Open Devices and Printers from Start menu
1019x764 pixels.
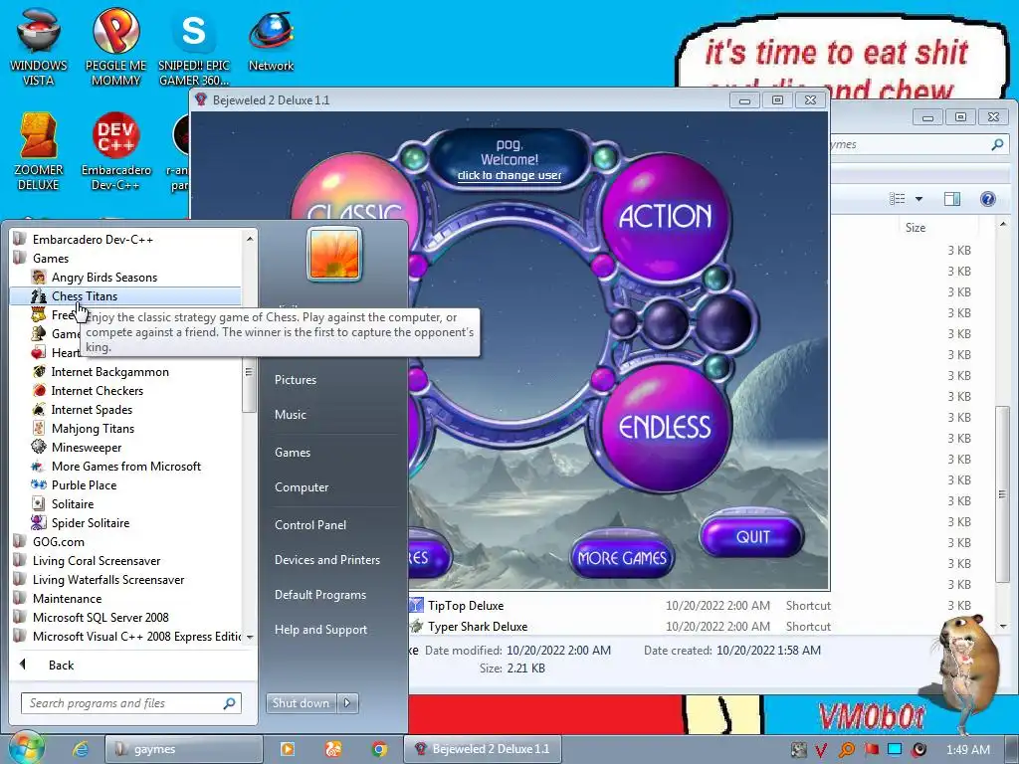pos(326,560)
